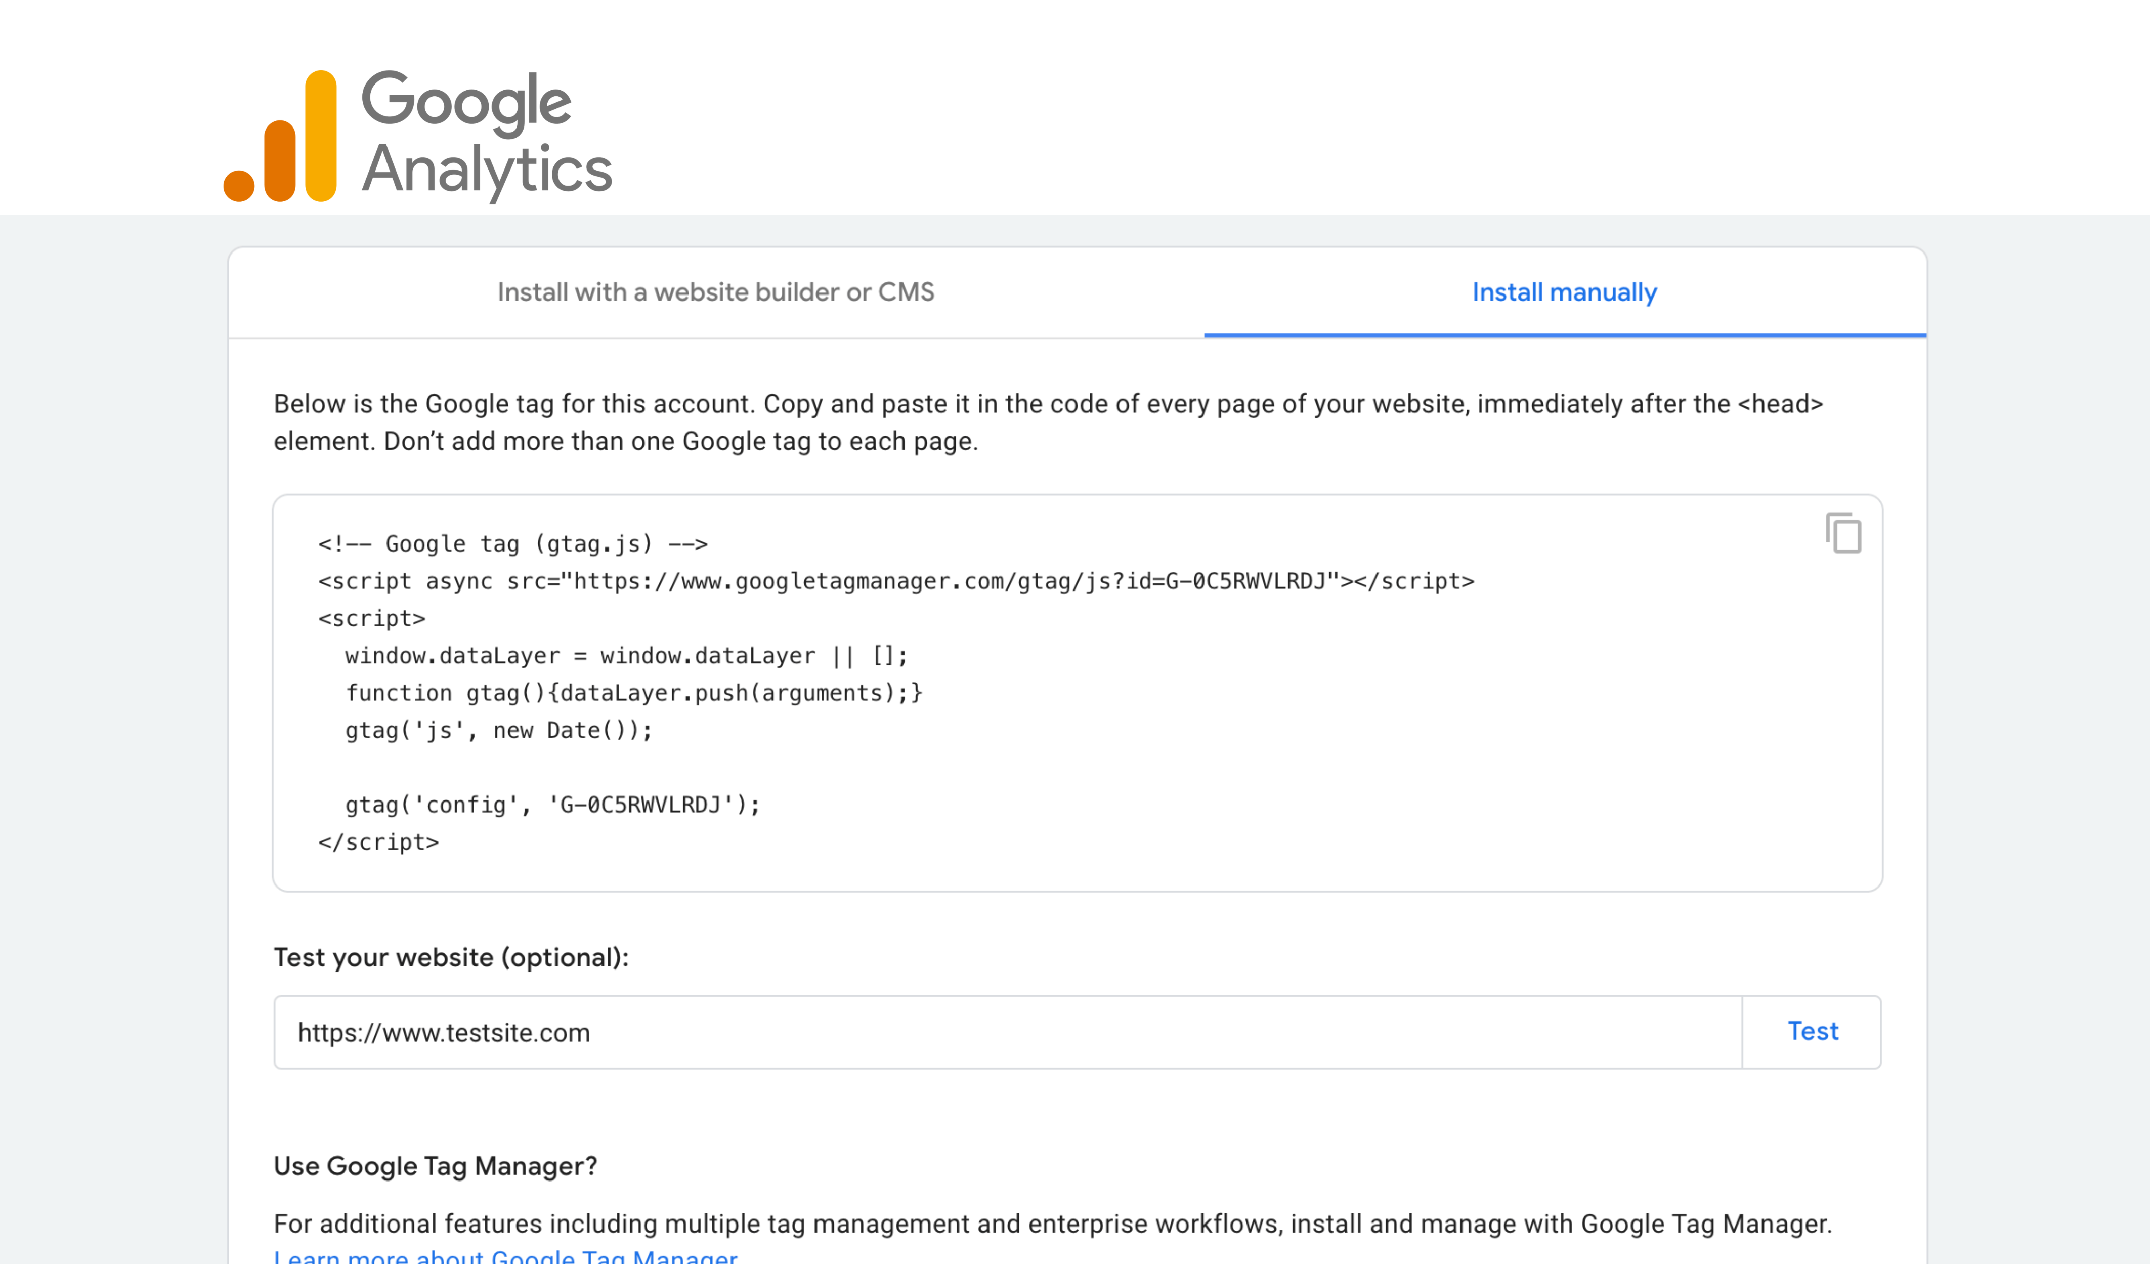
Task: Click the script async src code line
Action: (x=896, y=581)
